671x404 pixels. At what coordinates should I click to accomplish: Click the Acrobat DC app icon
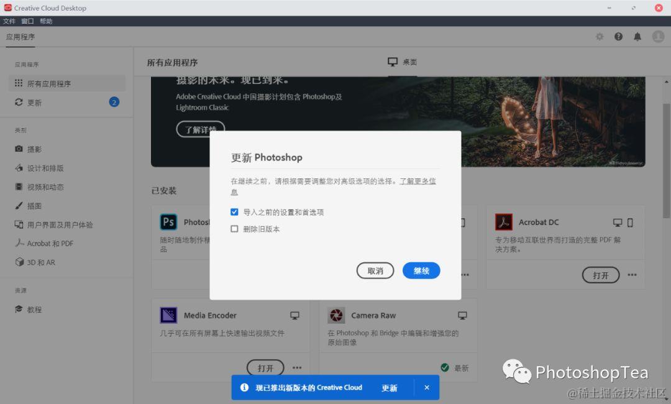504,222
